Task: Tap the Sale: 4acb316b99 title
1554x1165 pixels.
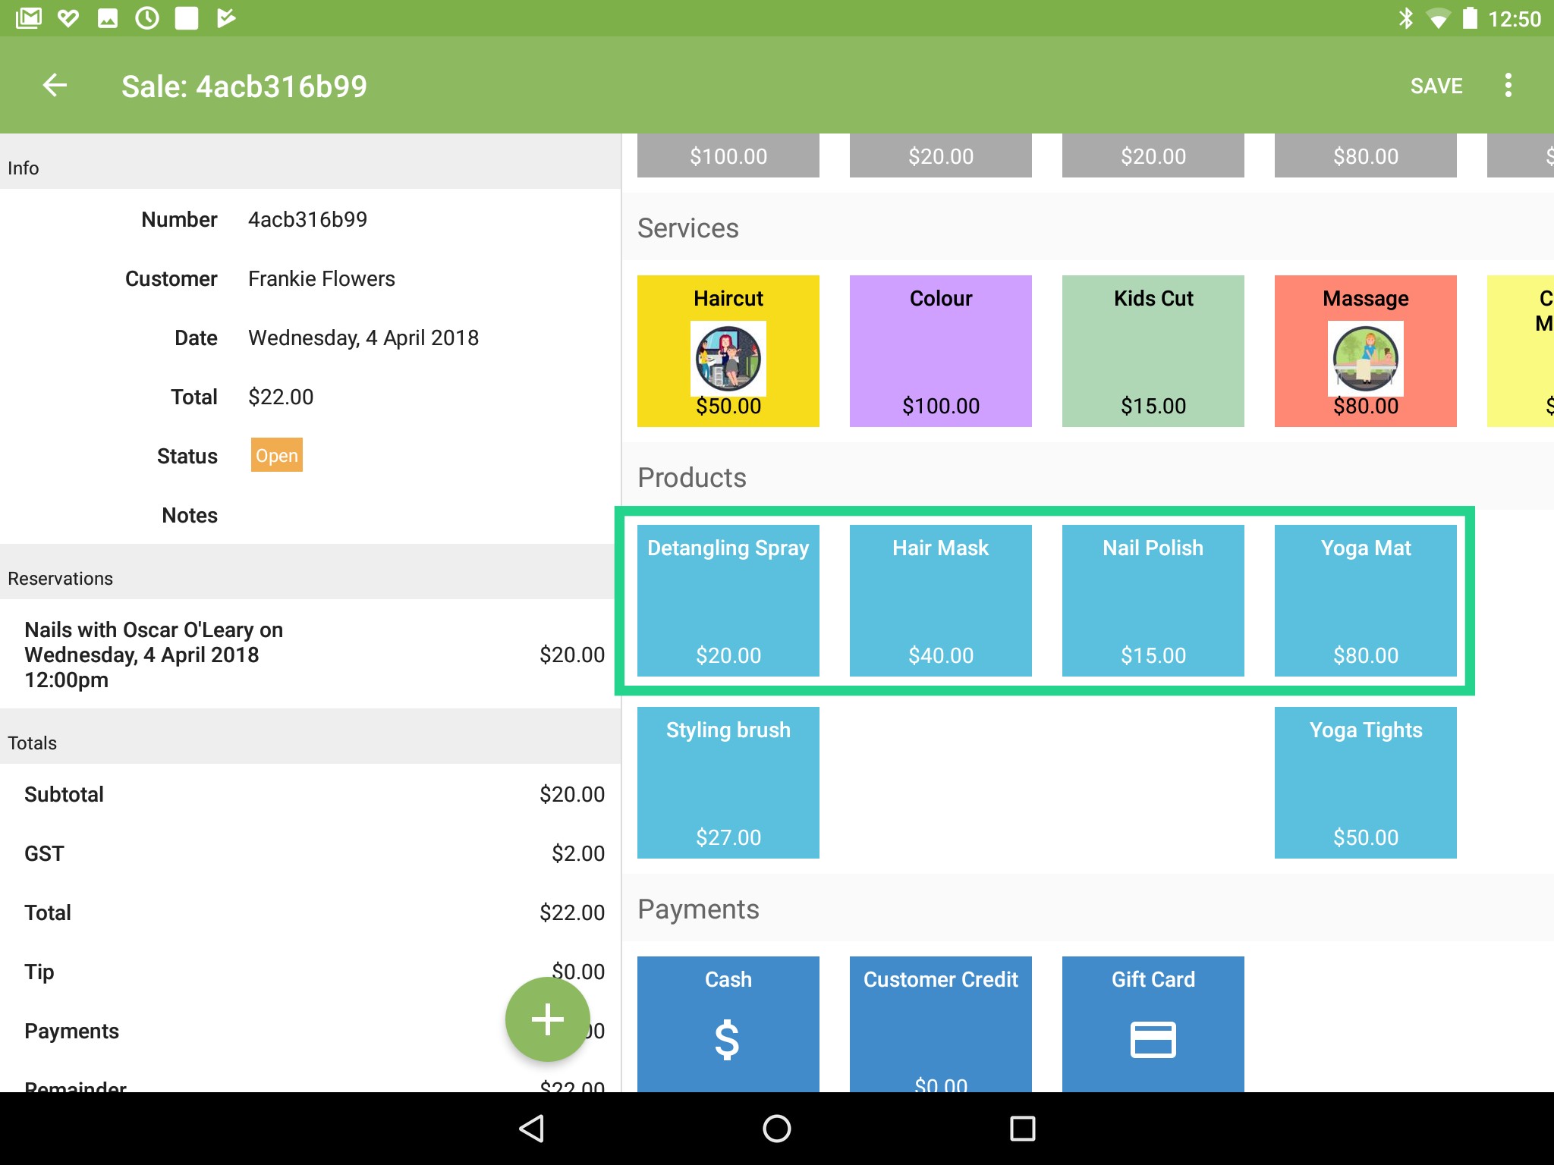Action: click(244, 86)
